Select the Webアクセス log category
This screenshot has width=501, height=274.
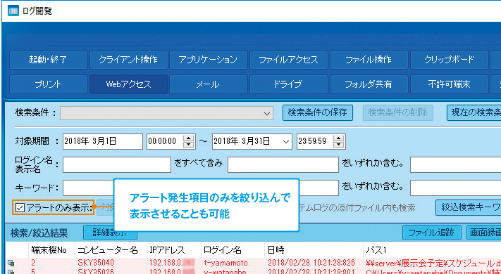point(128,84)
